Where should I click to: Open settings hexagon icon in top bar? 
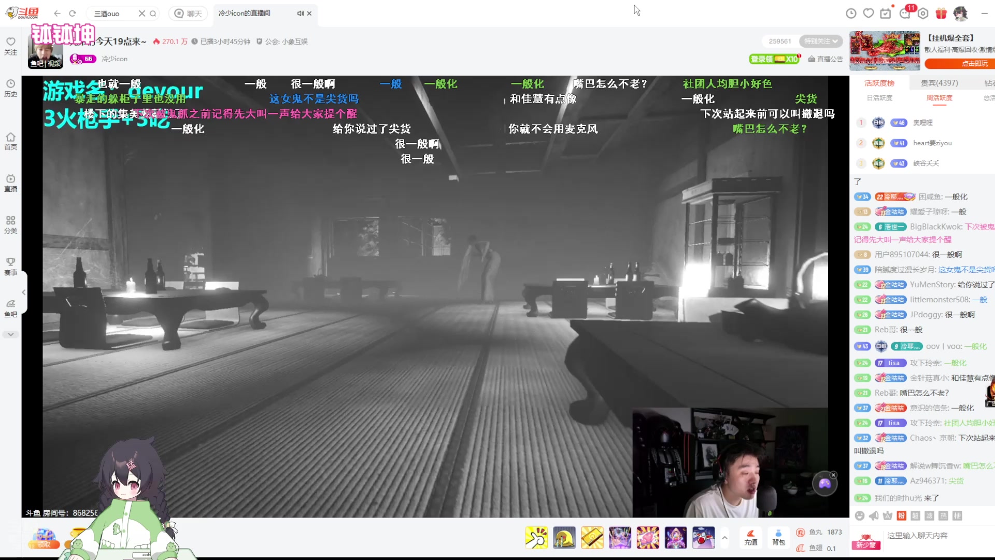[923, 13]
